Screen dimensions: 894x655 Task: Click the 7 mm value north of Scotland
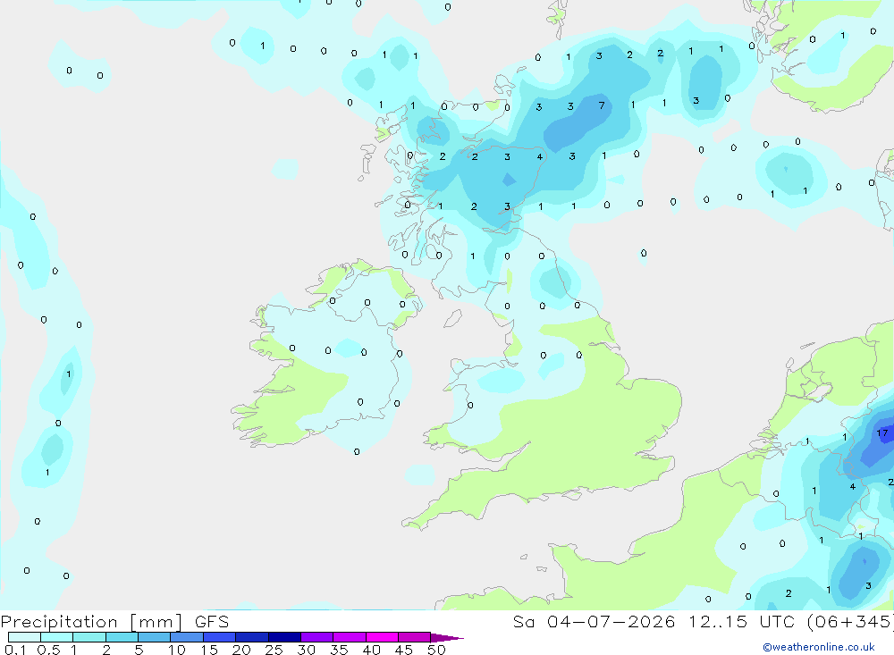coord(601,105)
